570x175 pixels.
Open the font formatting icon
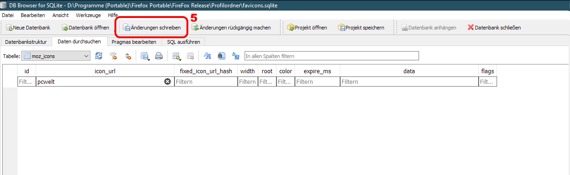[207, 56]
